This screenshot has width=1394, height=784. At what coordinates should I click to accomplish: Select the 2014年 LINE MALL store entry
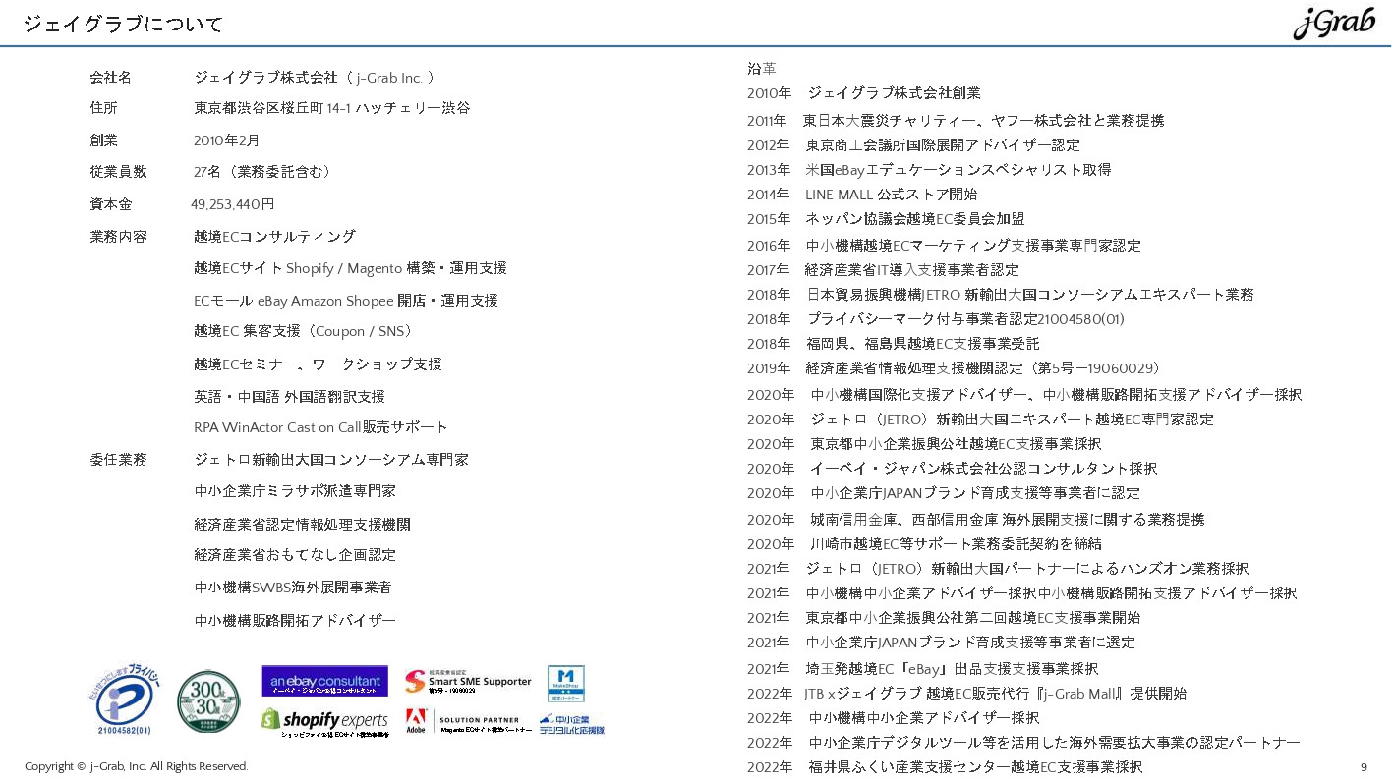pos(865,194)
